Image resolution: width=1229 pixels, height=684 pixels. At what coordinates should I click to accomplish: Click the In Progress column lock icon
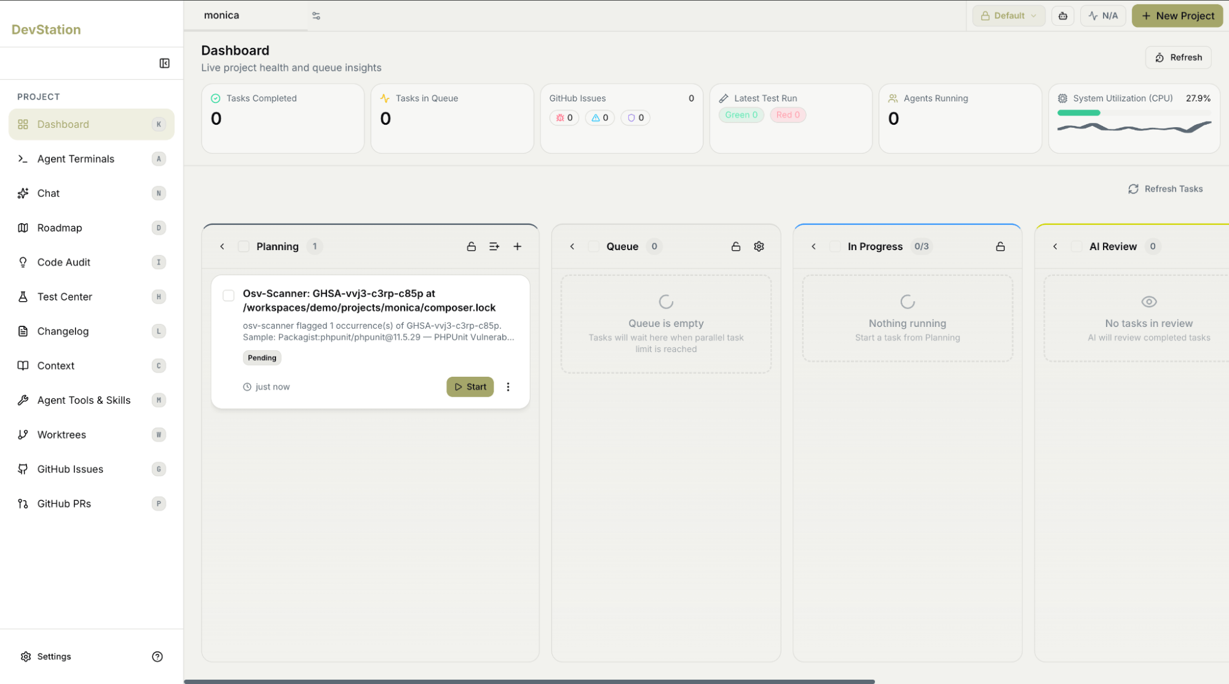point(1000,246)
